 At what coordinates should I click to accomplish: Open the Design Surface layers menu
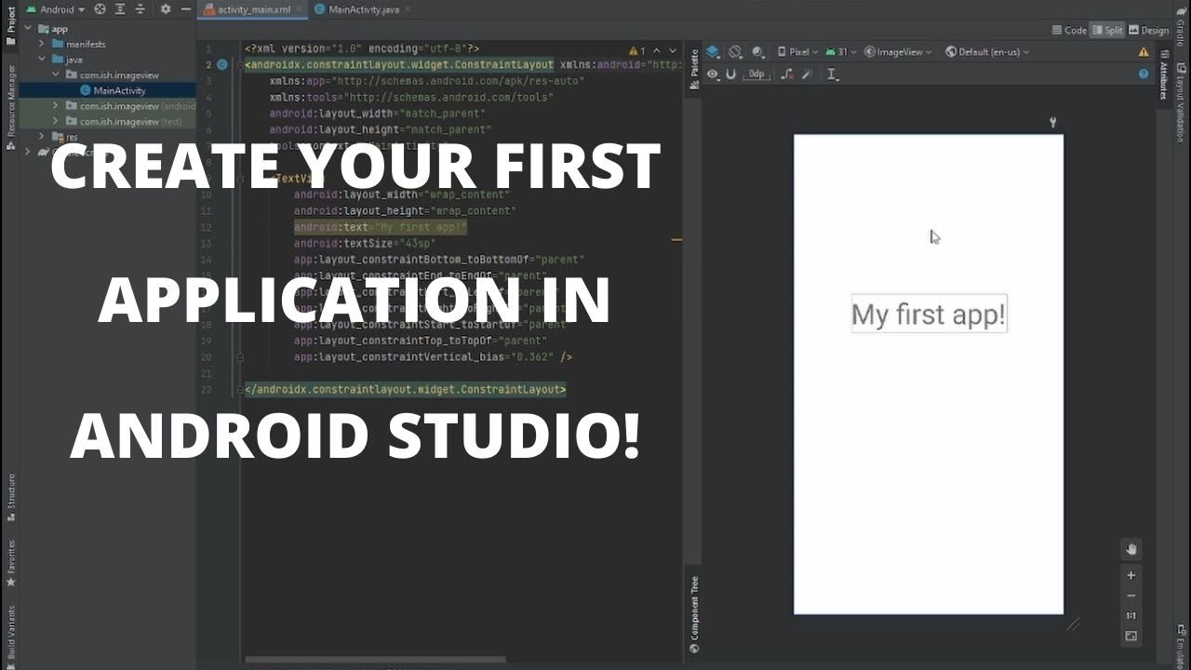pos(713,52)
